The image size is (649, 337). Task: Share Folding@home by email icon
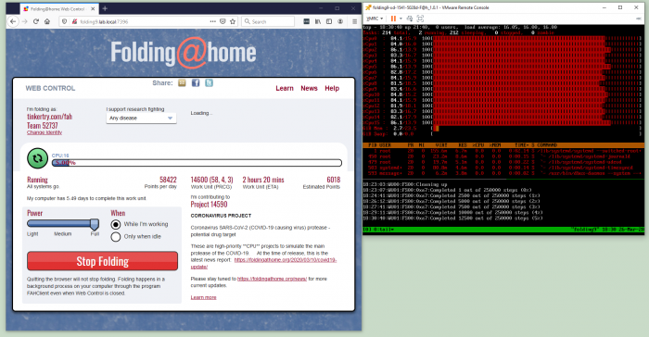[x=182, y=83]
